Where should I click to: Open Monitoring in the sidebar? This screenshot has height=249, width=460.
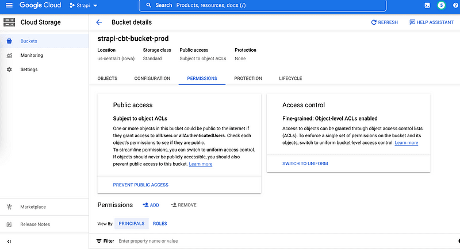tap(44, 55)
